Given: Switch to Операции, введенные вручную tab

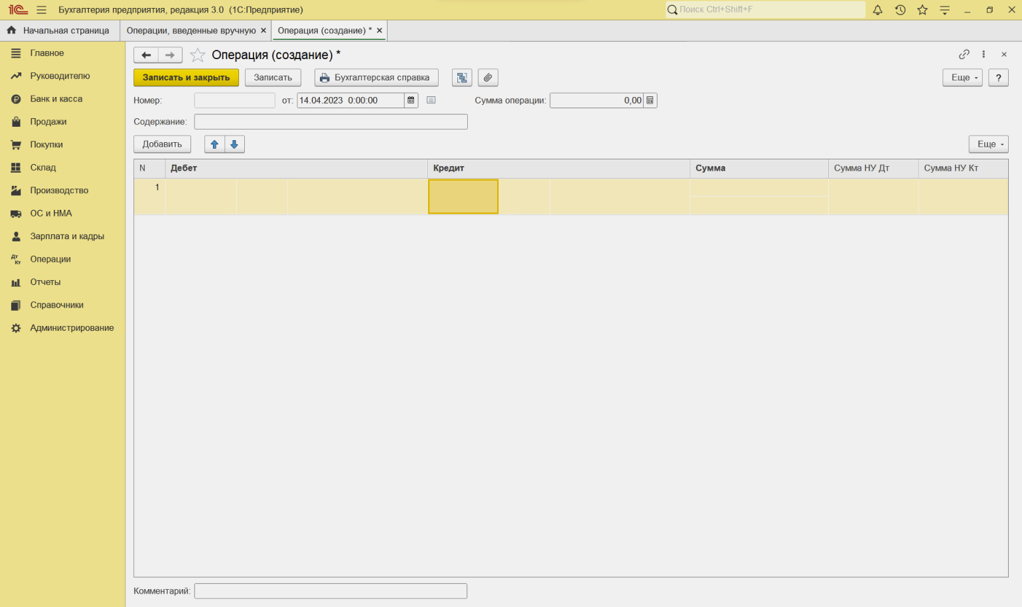Looking at the screenshot, I should pos(191,31).
